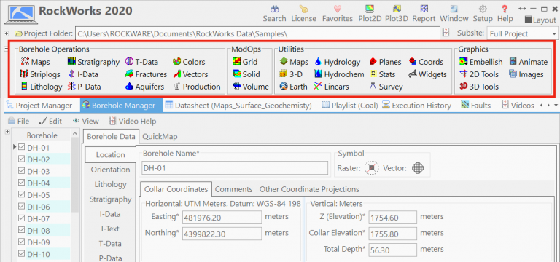Expand the Project Folder plus button
Image resolution: width=560 pixels, height=262 pixels.
6,34
